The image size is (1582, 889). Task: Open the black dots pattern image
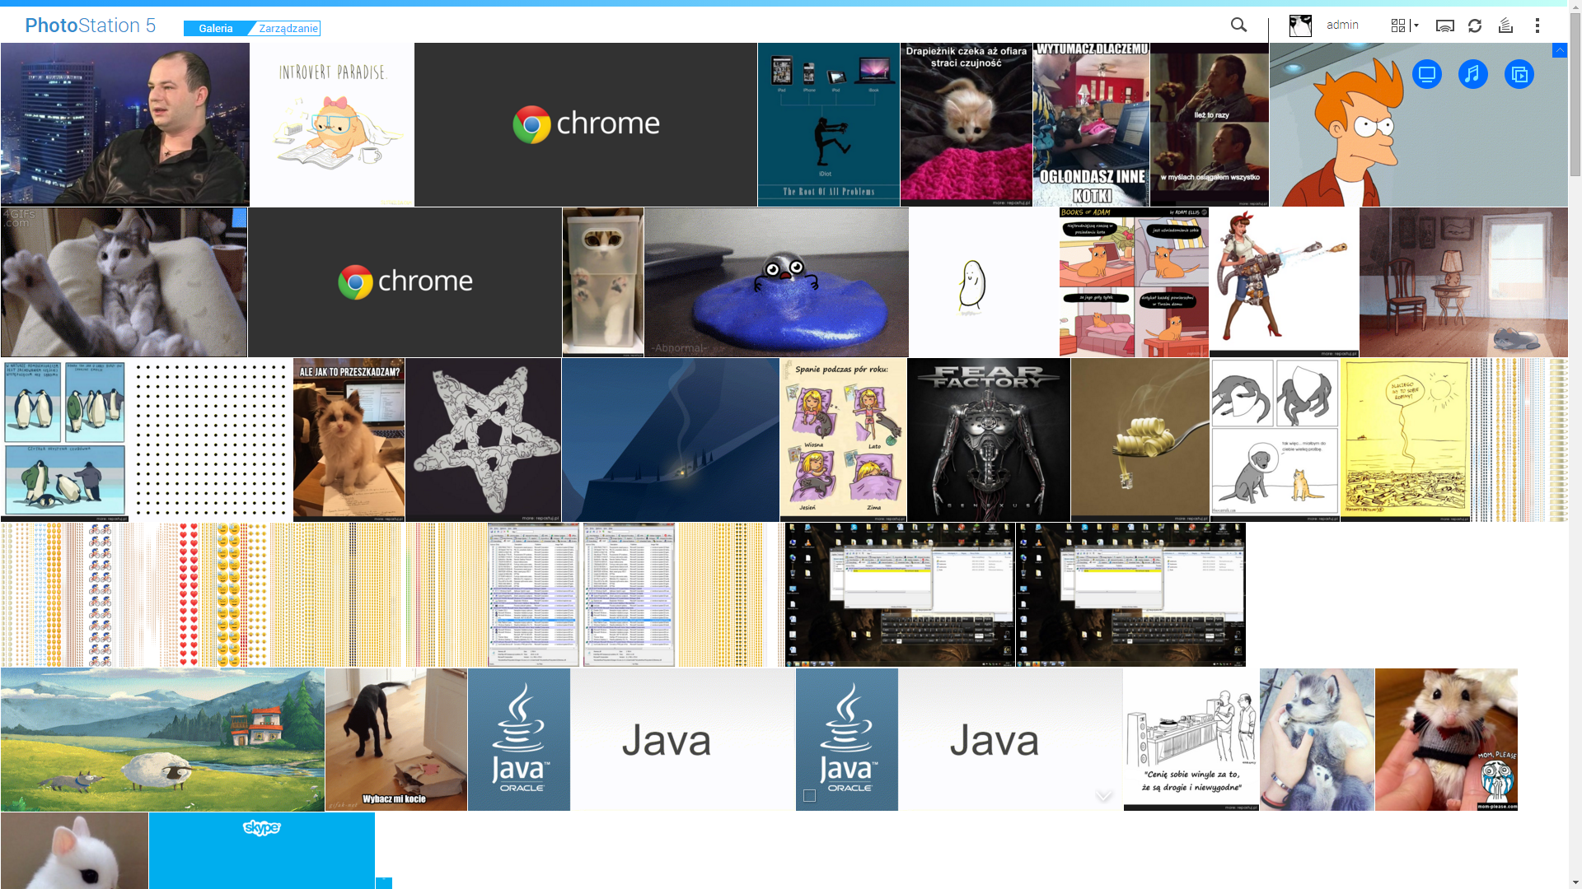[211, 440]
